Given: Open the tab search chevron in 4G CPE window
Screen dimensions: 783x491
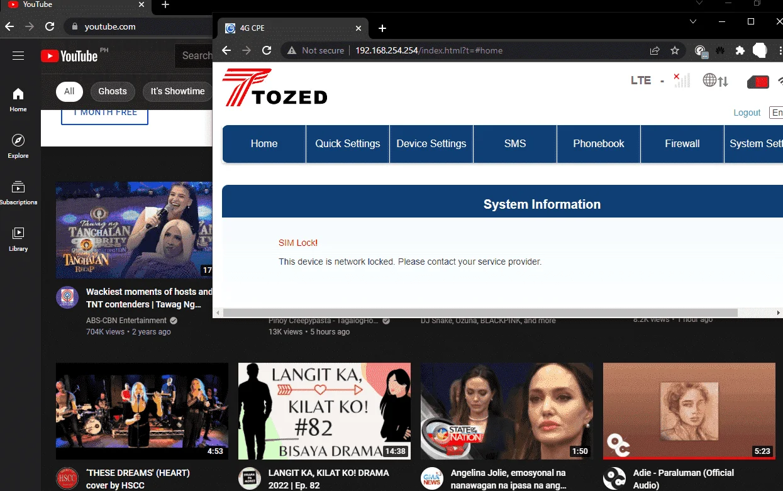Looking at the screenshot, I should 693,21.
